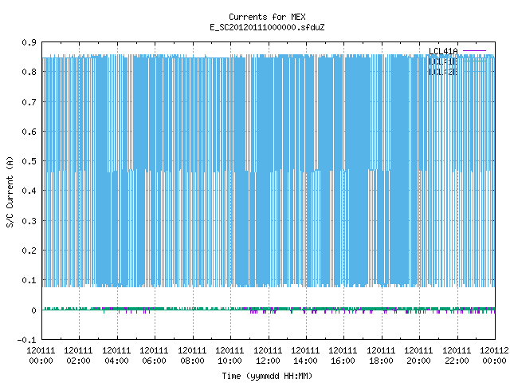Screen dimensions: 510x383
Task: Click the 'Currents for MEX' chart title
Action: [x=267, y=17]
